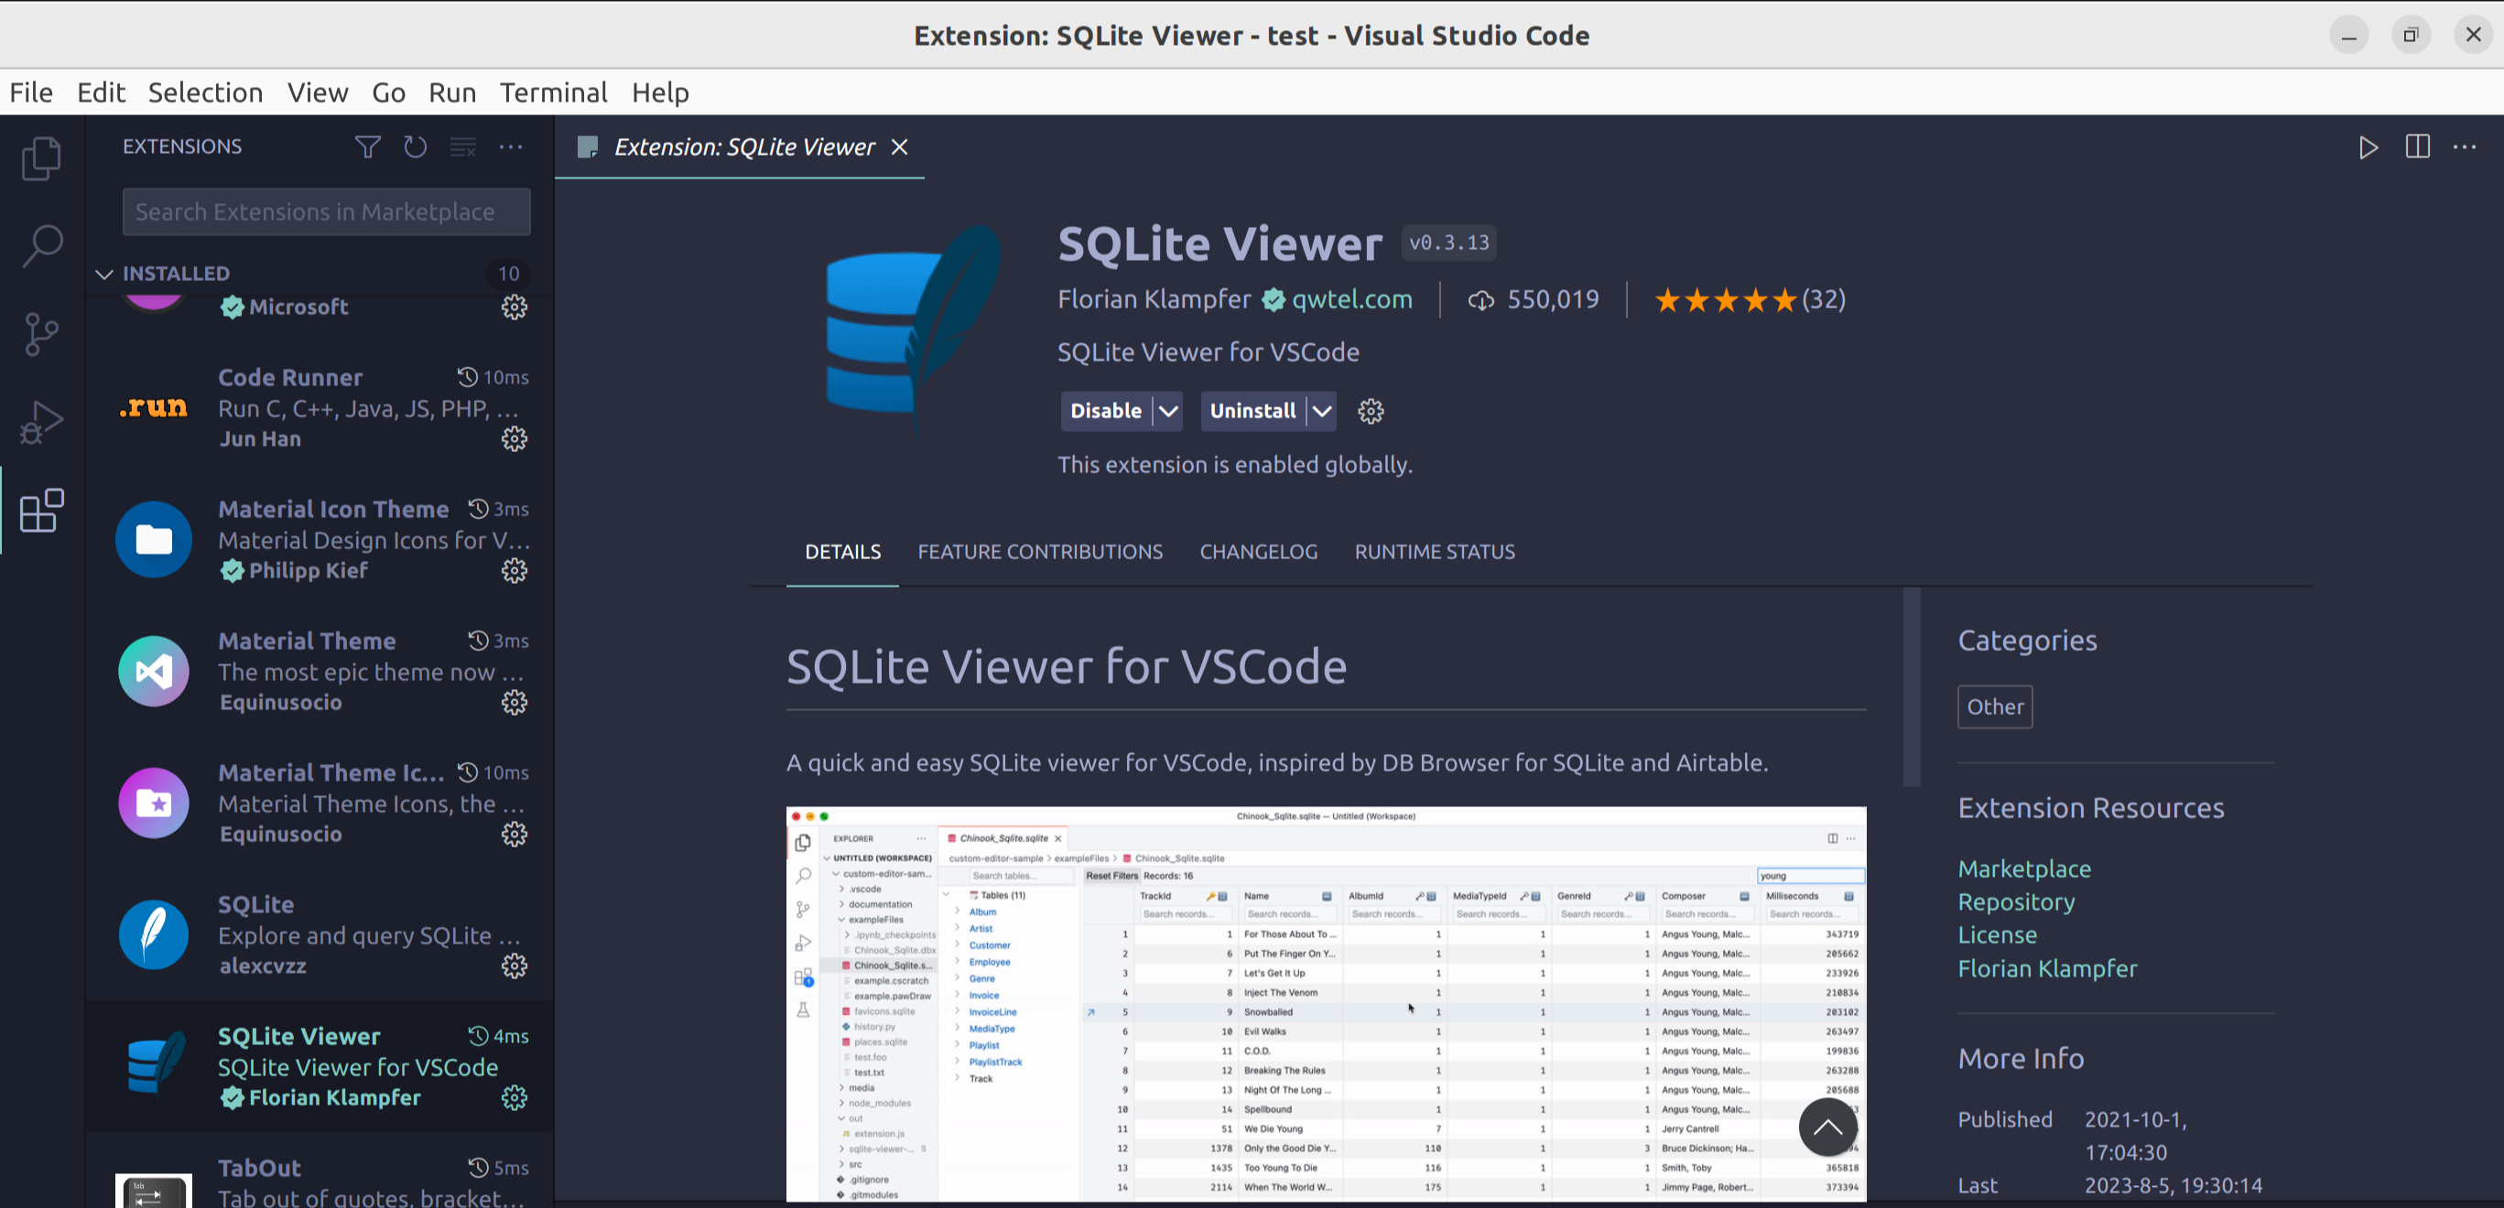Open the Search view icon
2504x1208 pixels.
click(x=41, y=246)
